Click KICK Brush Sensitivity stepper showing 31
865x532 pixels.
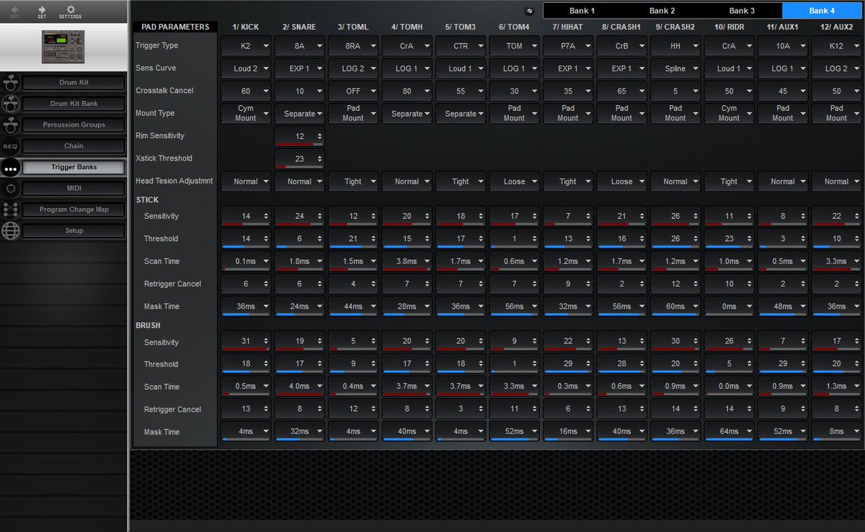tap(246, 342)
